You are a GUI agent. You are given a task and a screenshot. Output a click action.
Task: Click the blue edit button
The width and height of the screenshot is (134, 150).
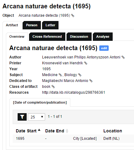[104, 48]
